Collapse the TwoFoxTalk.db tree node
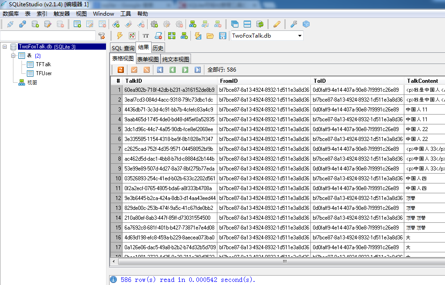The height and width of the screenshot is (285, 445). [5, 47]
